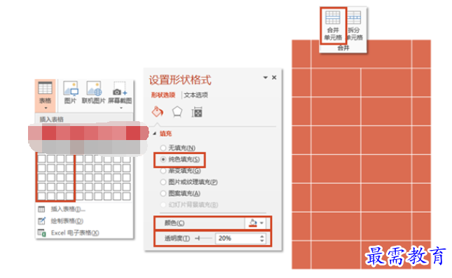Click the 颜色 label in fill options
Image resolution: width=452 pixels, height=278 pixels.
pos(174,223)
